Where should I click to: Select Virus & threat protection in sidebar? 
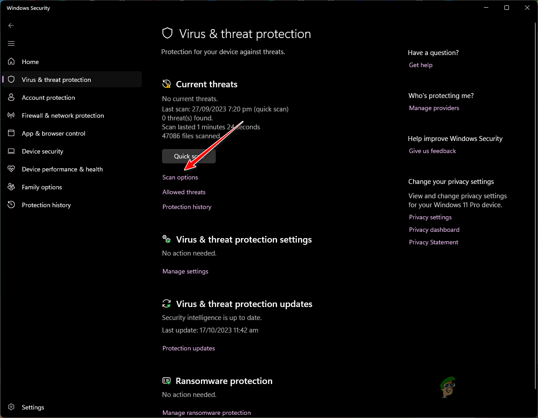coord(56,80)
